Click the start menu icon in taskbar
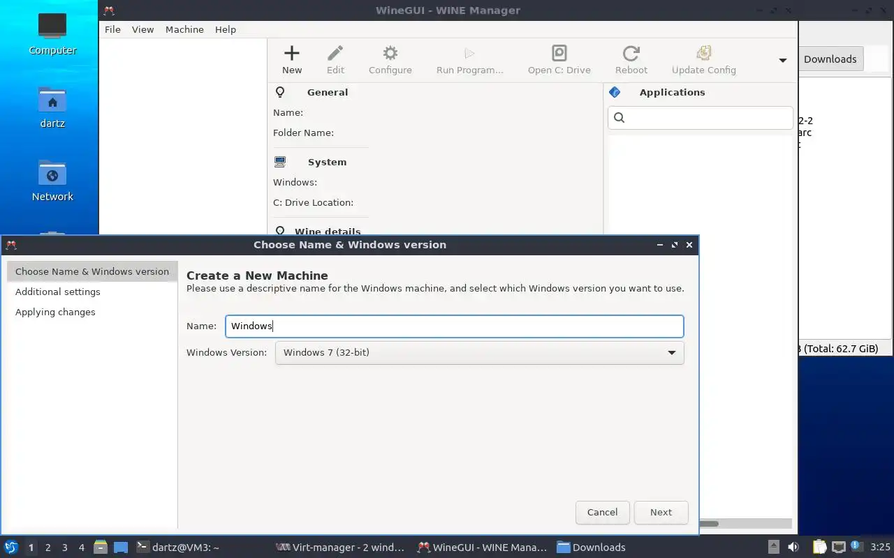Screen dimensions: 894x558 coord(11,547)
